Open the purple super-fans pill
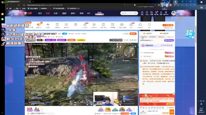Image resolution: width=206 pixels, height=115 pixels. point(62,40)
